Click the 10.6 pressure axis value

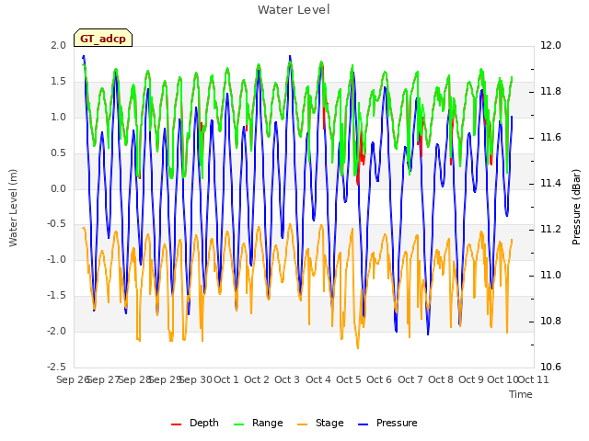point(550,367)
